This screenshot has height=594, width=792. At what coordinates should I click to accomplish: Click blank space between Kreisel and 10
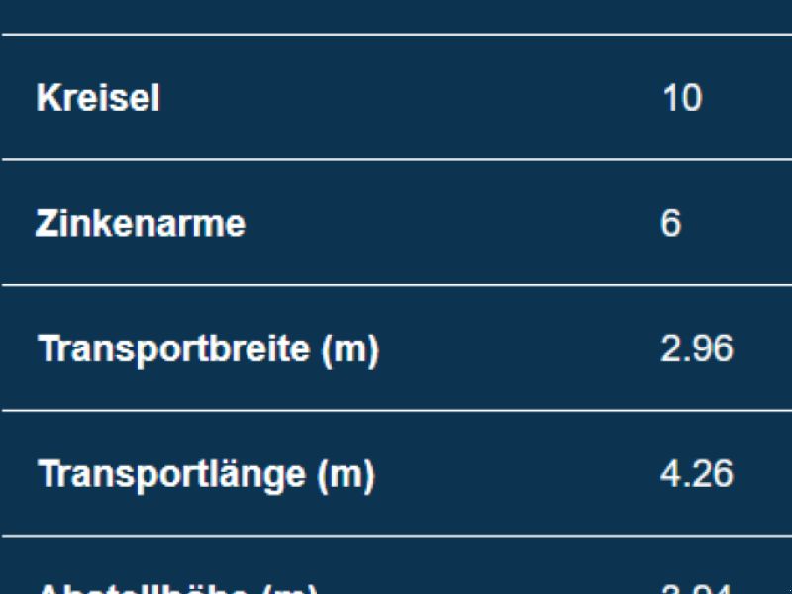(x=409, y=97)
